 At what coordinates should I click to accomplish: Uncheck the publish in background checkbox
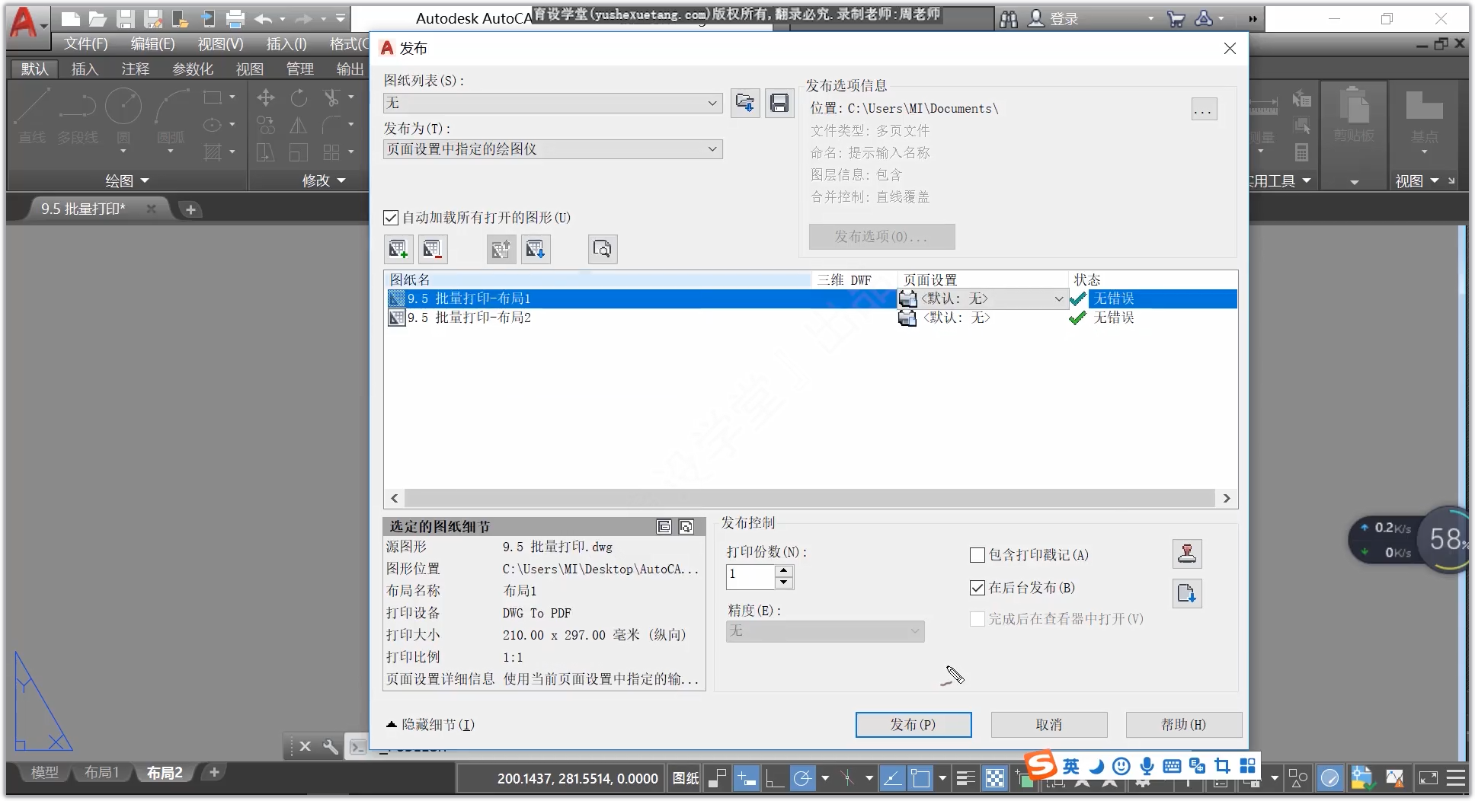(x=977, y=588)
